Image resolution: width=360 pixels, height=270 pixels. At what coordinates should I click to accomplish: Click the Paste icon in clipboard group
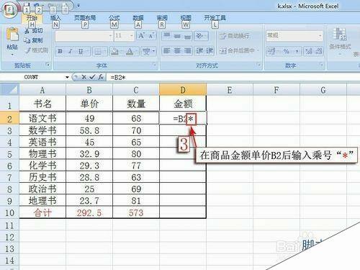(12, 35)
